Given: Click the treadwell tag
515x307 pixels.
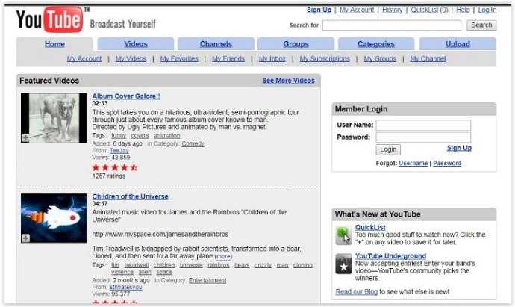Looking at the screenshot, I should tap(137, 265).
